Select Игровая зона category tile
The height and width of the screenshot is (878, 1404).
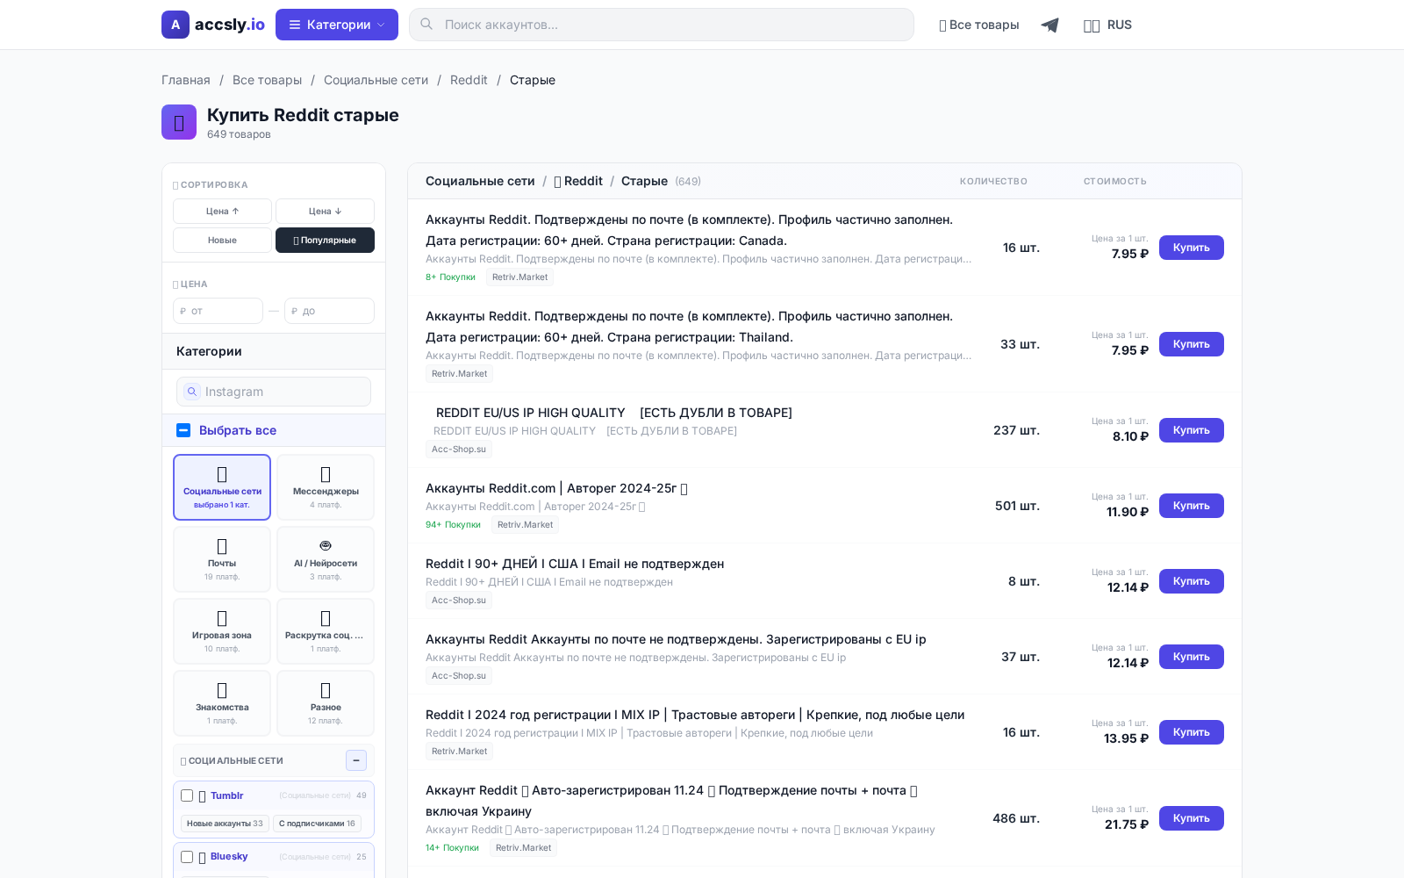pyautogui.click(x=222, y=631)
